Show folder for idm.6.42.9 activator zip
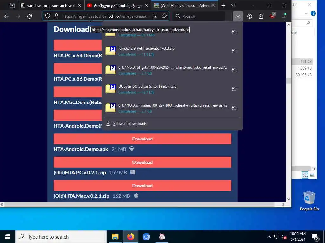Image resolution: width=325 pixels, height=243 pixels. (x=234, y=51)
